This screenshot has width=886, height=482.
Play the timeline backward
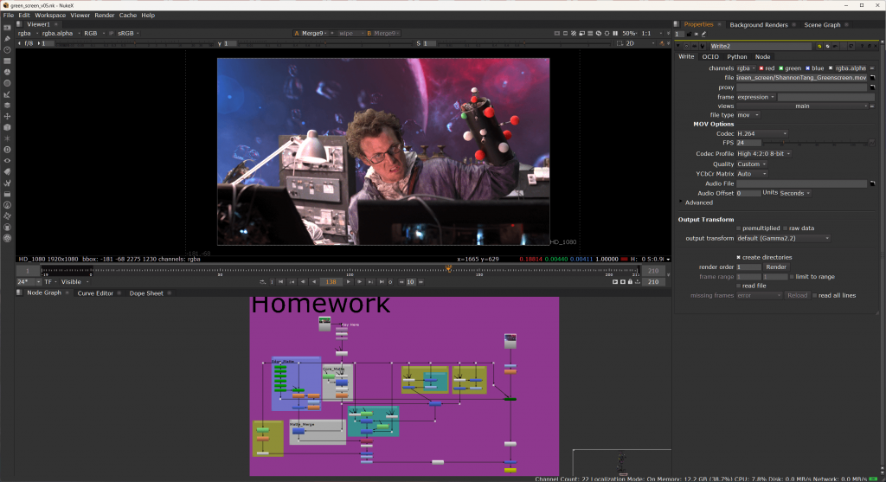[314, 282]
